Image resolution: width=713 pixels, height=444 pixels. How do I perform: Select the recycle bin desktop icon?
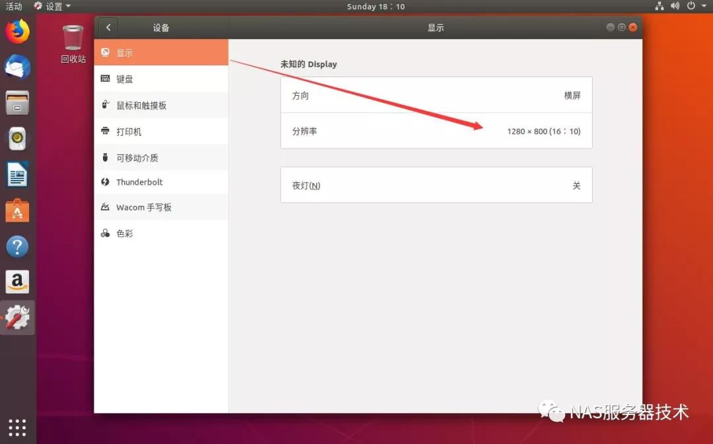pyautogui.click(x=73, y=44)
